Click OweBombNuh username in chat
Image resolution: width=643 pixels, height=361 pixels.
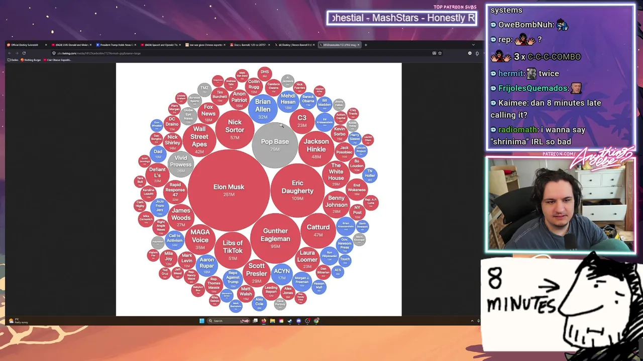[x=526, y=25]
